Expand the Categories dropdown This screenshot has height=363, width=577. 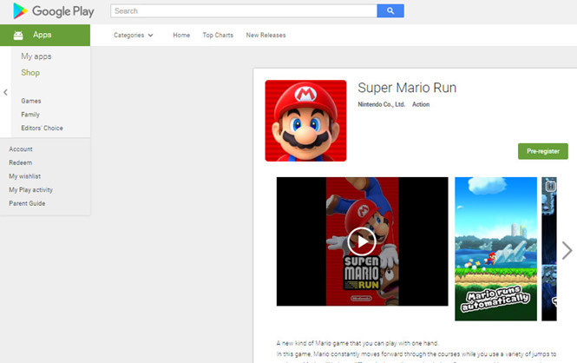click(134, 36)
